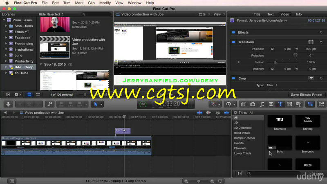Image resolution: width=327 pixels, height=184 pixels.
Task: Hide the libraries sidebar icon
Action: pyautogui.click(x=8, y=94)
